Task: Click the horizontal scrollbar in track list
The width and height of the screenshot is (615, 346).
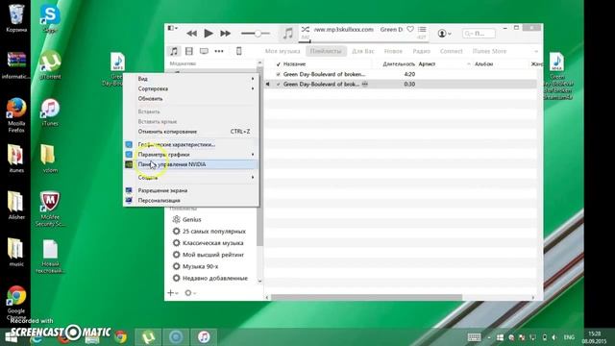Action: pos(367,297)
